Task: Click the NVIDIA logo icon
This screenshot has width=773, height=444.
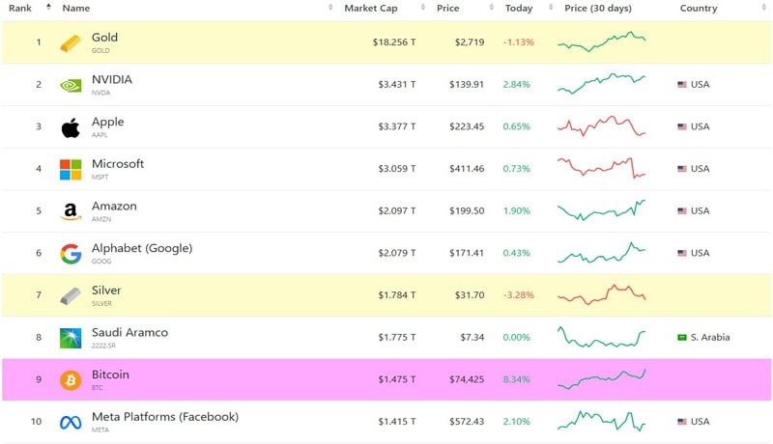Action: (71, 85)
